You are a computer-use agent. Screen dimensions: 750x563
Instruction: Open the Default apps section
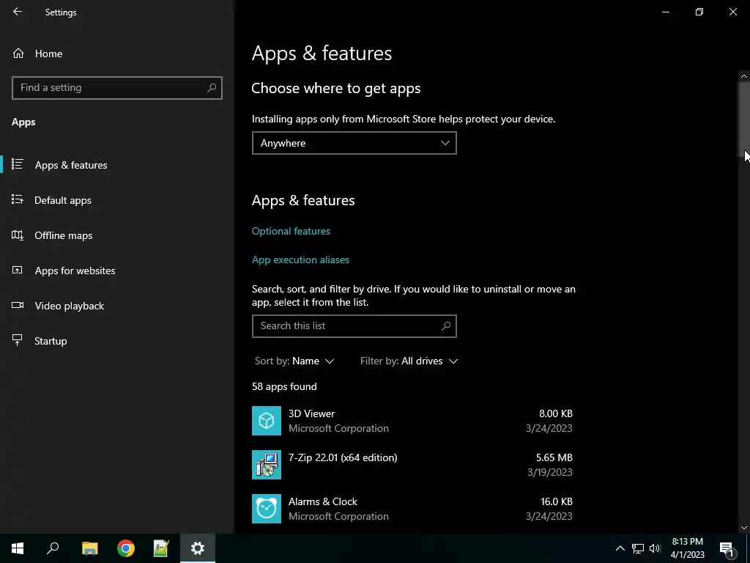[x=117, y=200]
